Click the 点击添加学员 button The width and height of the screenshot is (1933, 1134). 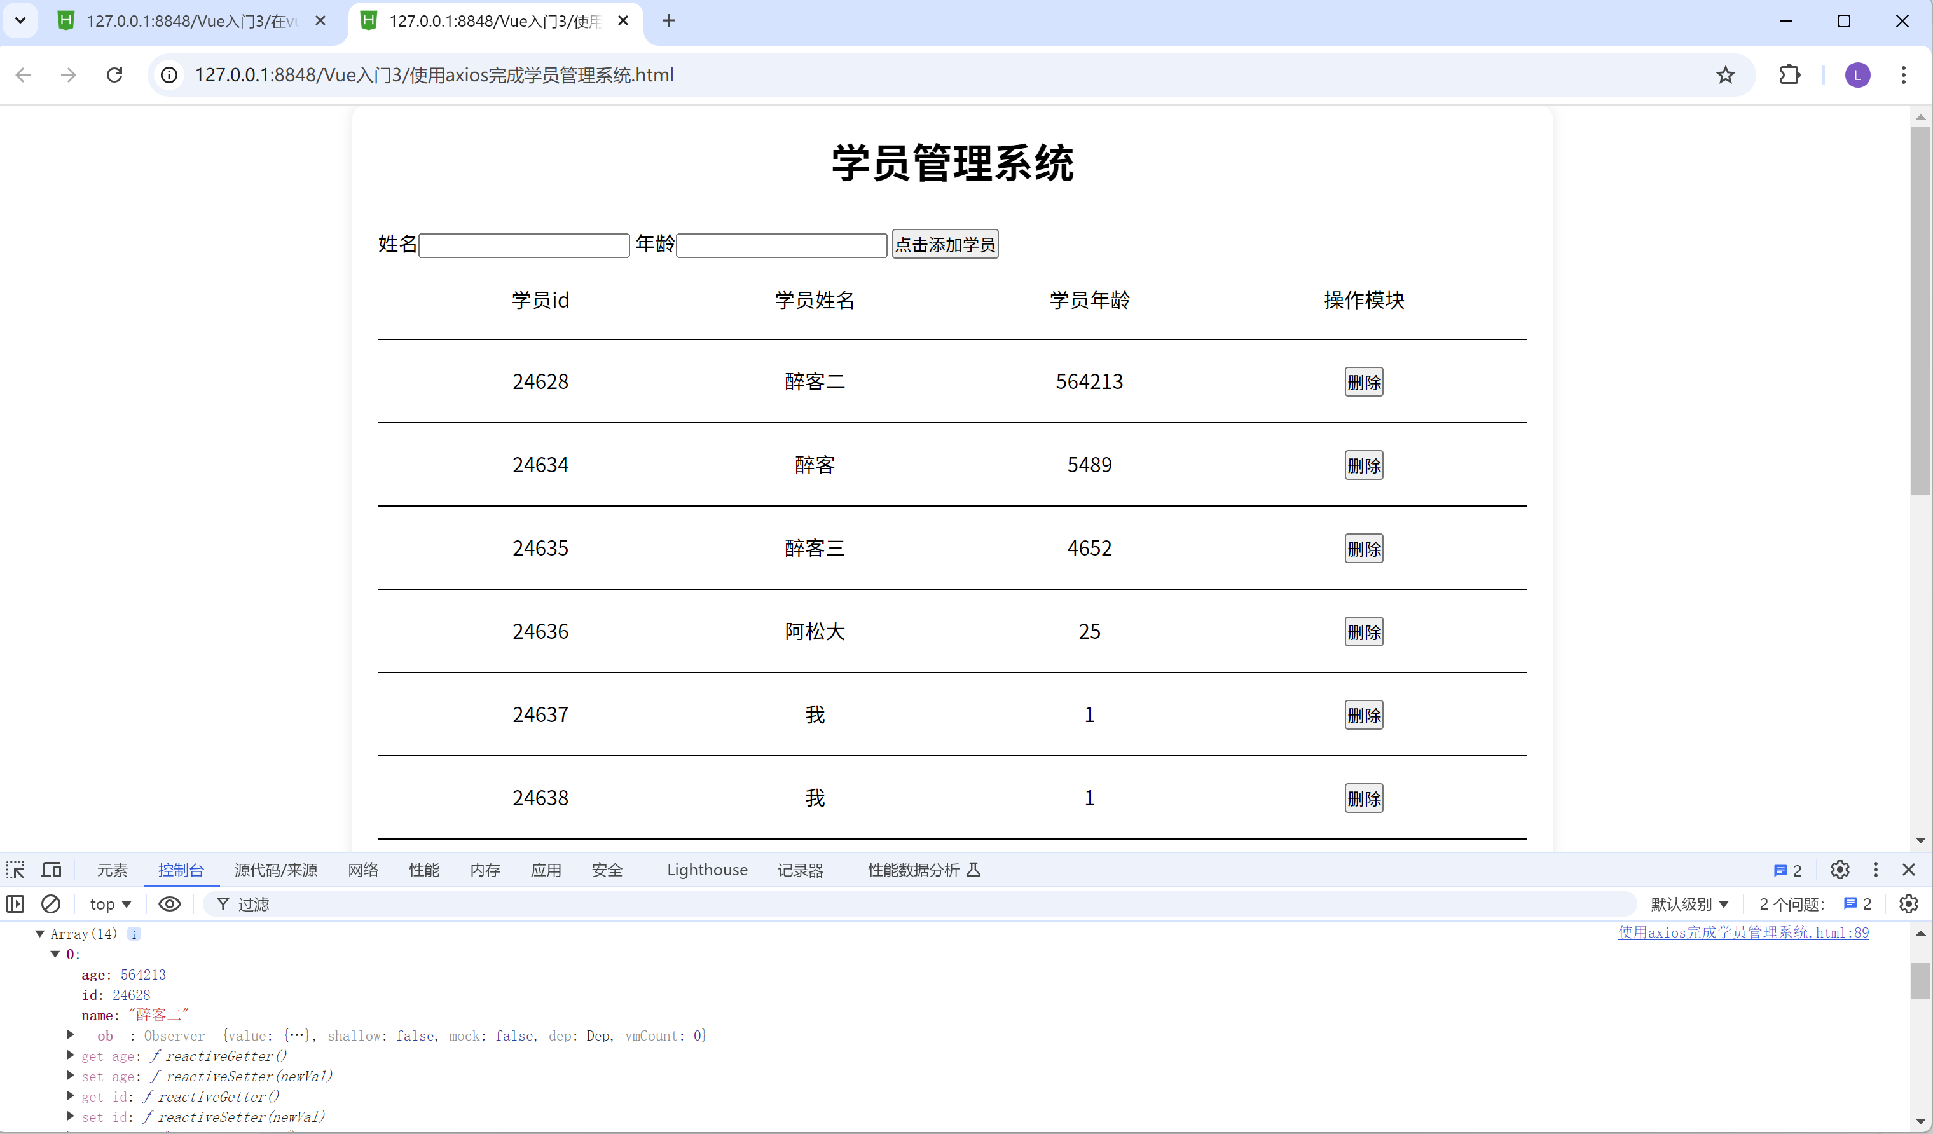pyautogui.click(x=944, y=245)
